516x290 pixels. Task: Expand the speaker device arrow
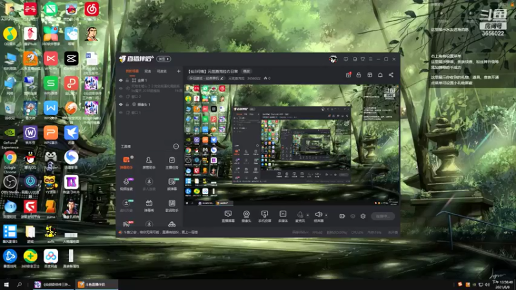(326, 215)
